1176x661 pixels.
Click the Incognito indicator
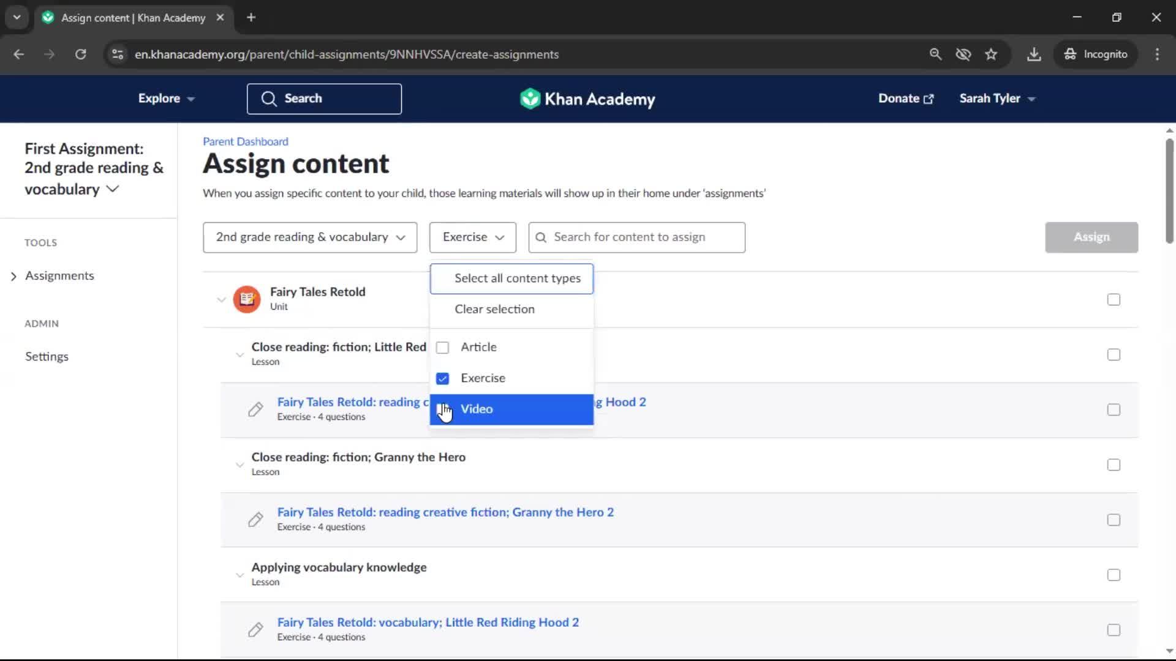tap(1096, 54)
